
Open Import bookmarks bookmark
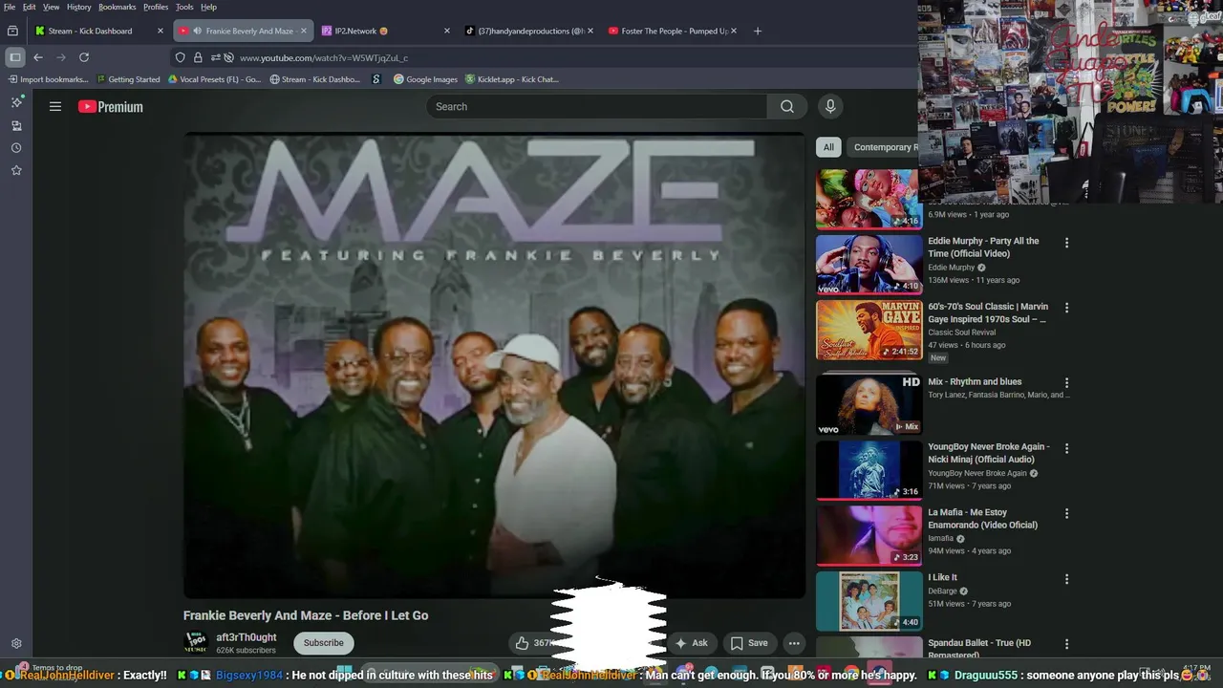(47, 79)
